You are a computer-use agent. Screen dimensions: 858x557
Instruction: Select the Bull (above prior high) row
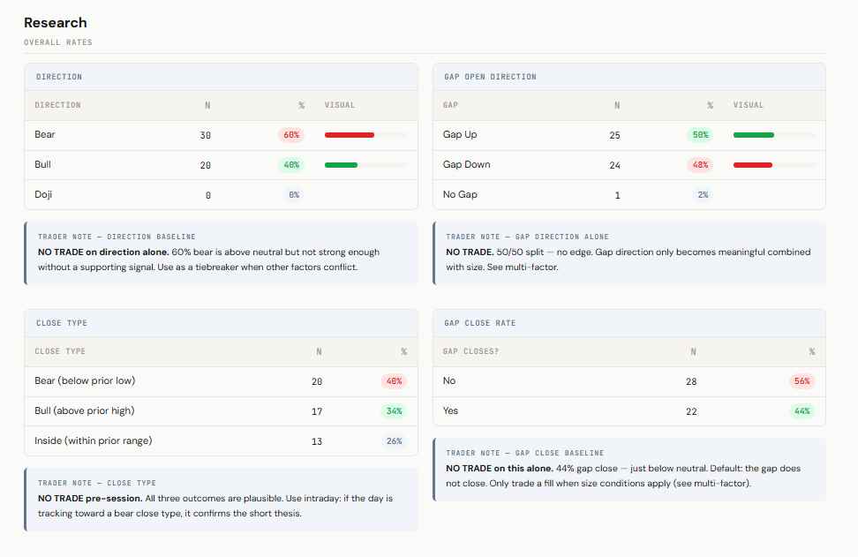coord(85,411)
